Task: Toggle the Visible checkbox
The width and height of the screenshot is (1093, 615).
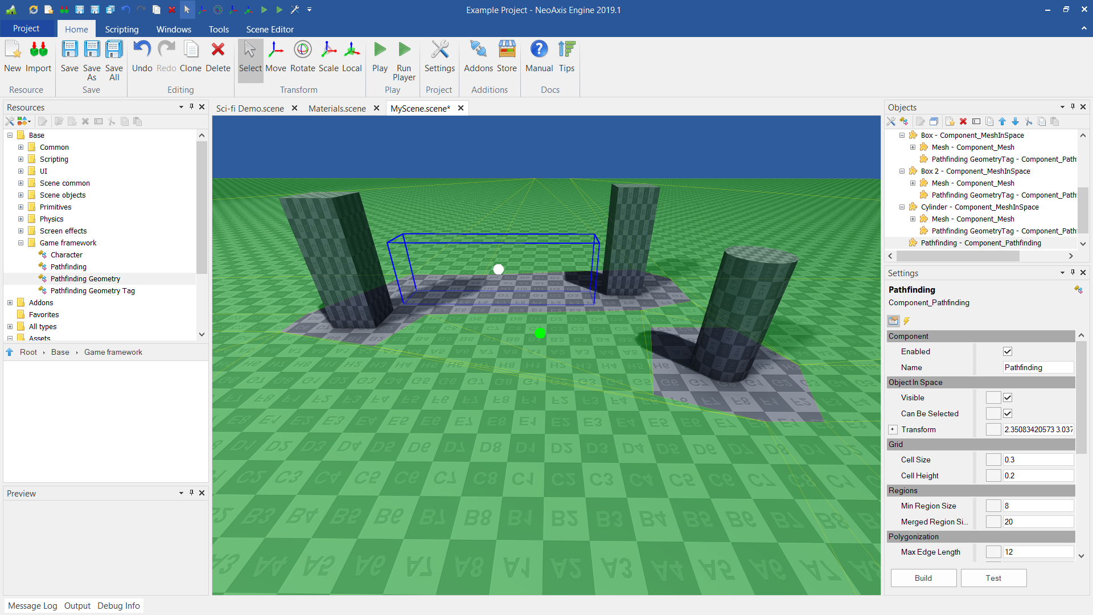Action: [1008, 397]
